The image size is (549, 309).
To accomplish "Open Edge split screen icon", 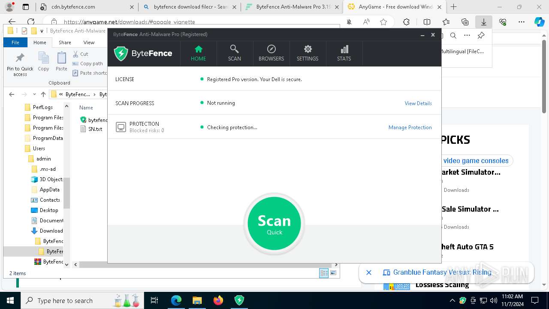I will tap(427, 22).
